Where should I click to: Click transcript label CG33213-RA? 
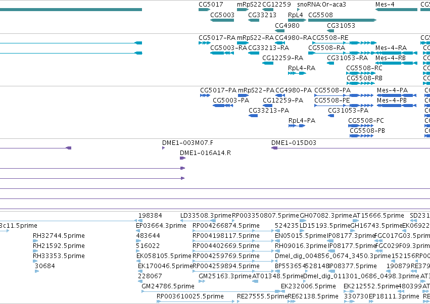268,47
